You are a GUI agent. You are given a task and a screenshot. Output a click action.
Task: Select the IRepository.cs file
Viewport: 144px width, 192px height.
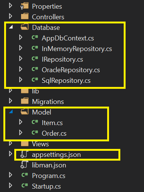[62, 59]
